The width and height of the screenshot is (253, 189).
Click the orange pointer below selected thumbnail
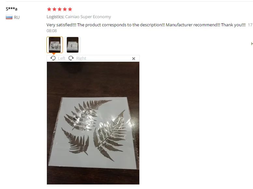point(54,54)
